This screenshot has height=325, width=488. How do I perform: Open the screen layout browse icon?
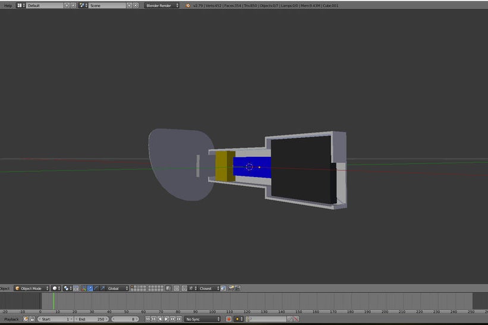(x=21, y=5)
